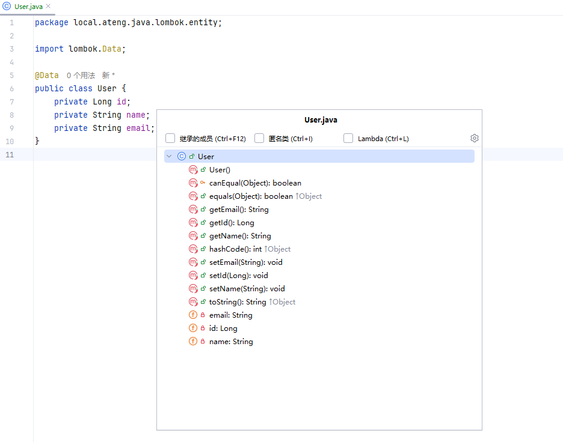Viewport: 563px width, 442px height.
Task: Click the field icon next to email: String
Action: 193,315
